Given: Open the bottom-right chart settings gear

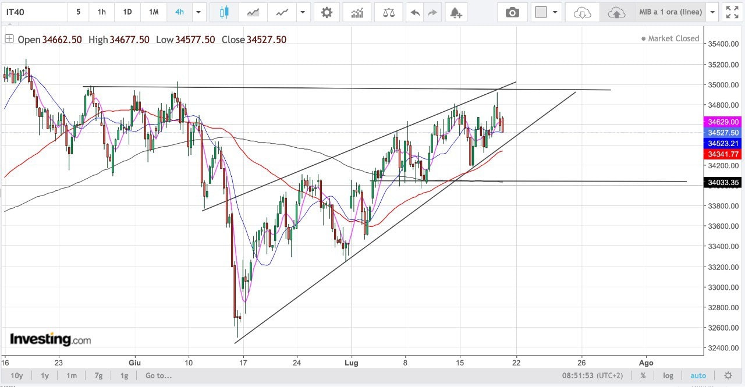Looking at the screenshot, I should pos(728,375).
